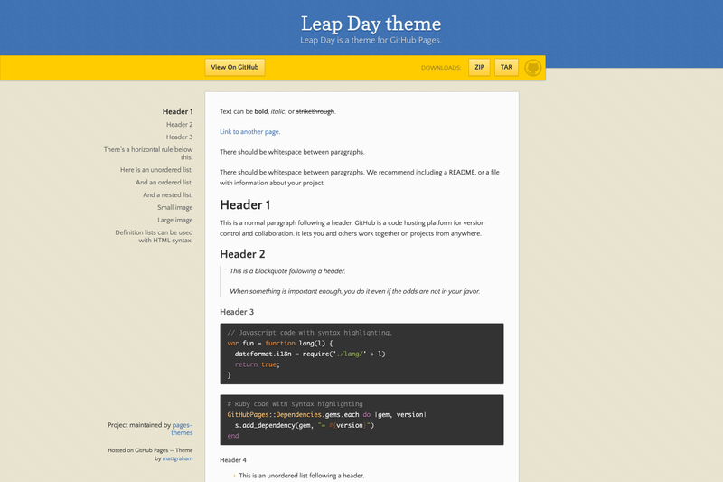Jump to Header 1 in sidebar

click(177, 111)
